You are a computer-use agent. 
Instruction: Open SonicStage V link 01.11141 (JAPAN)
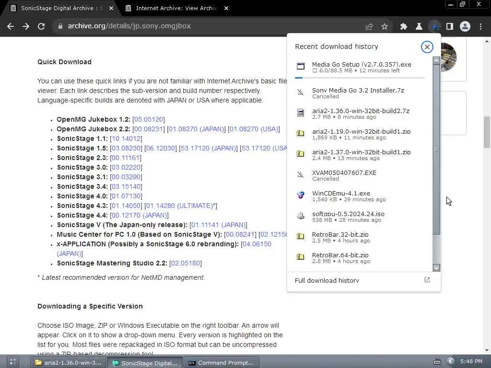(218, 225)
